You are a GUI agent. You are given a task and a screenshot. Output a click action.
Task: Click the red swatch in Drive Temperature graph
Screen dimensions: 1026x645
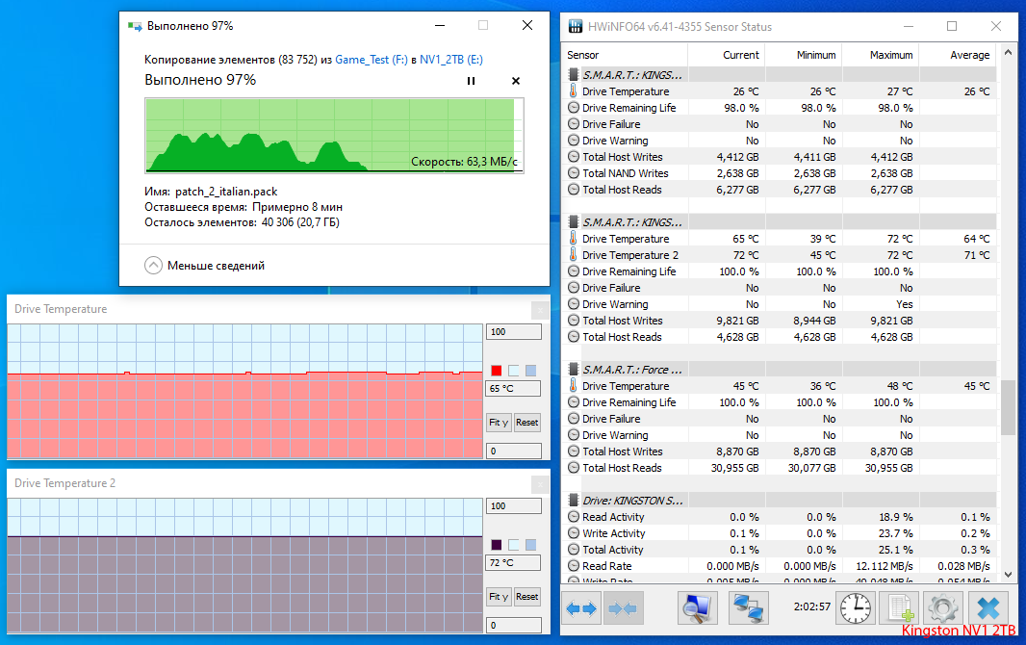(x=497, y=371)
